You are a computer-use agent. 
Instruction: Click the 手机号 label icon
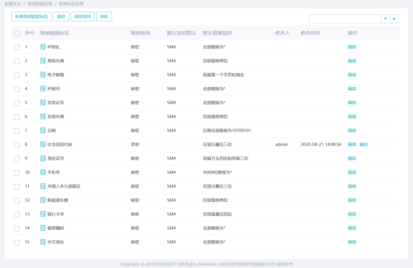pos(43,172)
